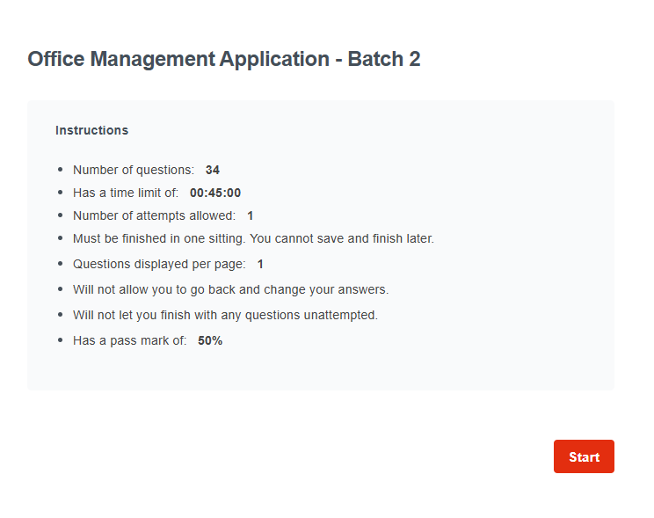Click the 'Number of attempts allowed' label

coord(154,215)
